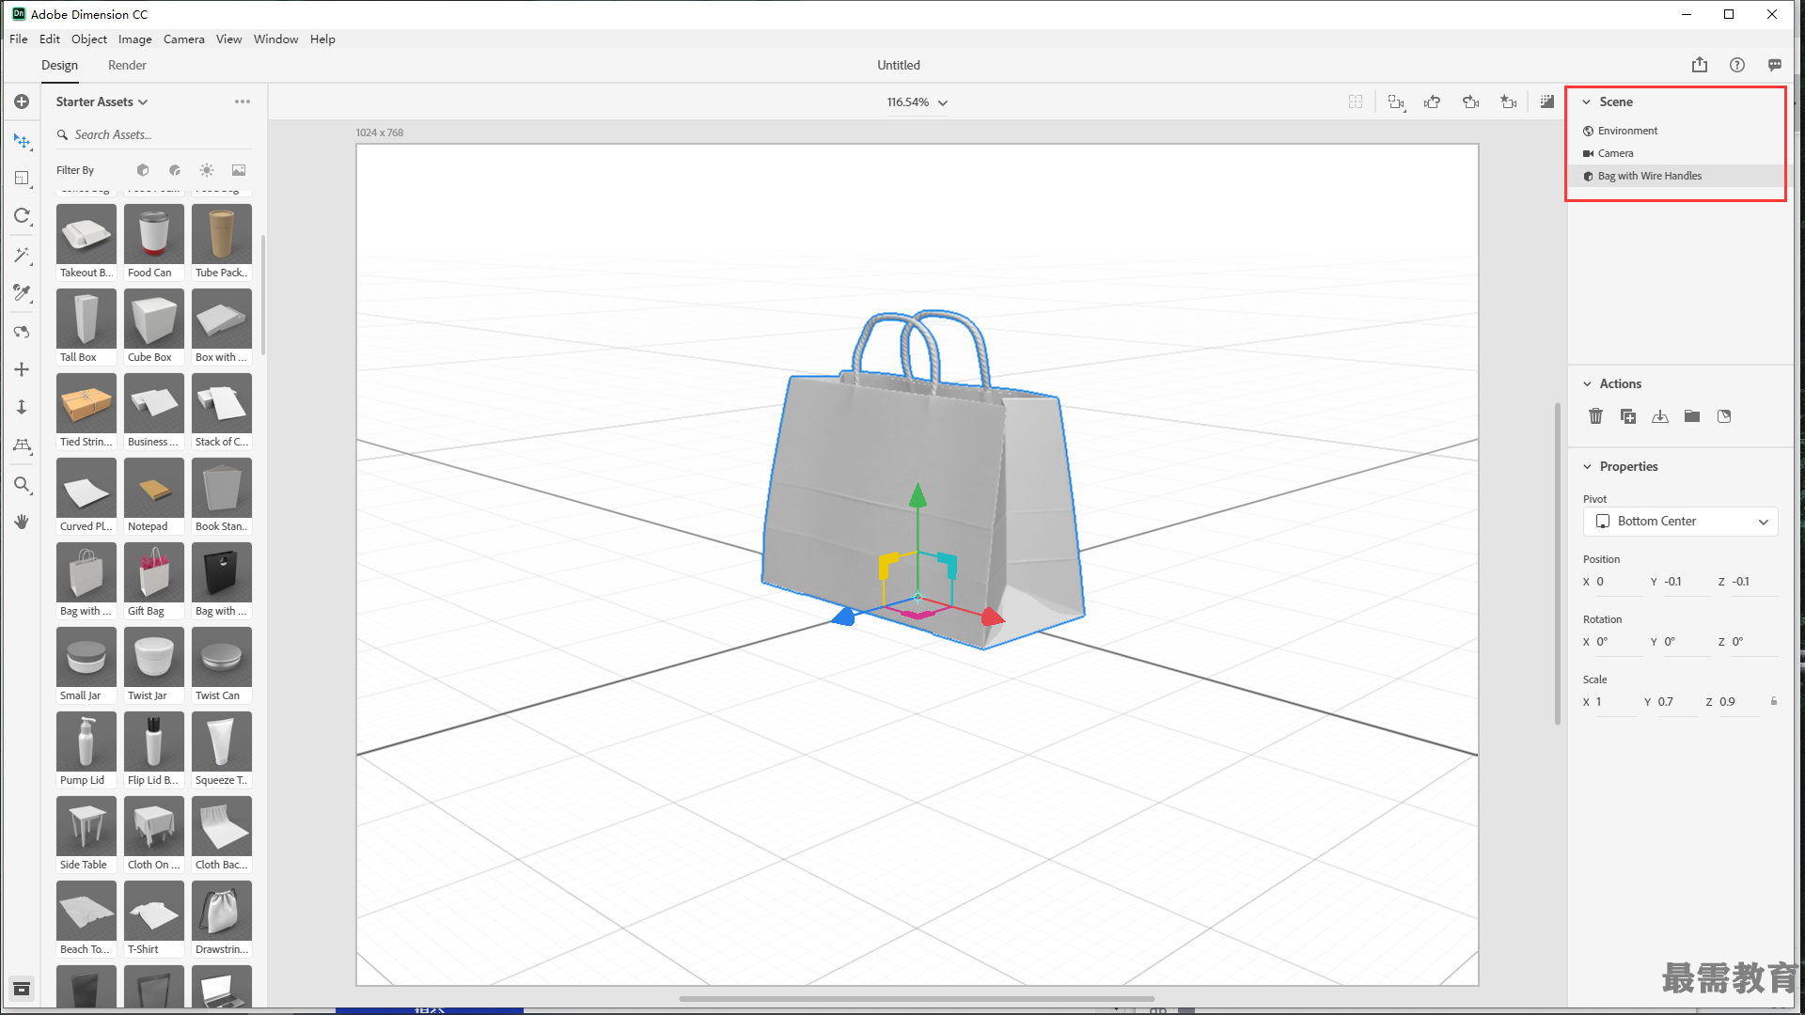Duplicate the selected object
1805x1015 pixels.
click(x=1628, y=416)
